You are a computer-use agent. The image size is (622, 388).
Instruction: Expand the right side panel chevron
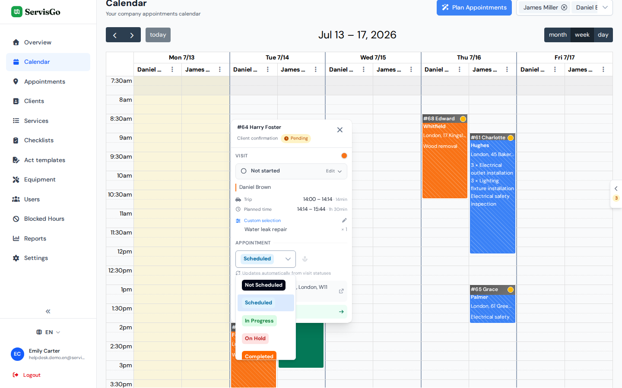pyautogui.click(x=616, y=188)
